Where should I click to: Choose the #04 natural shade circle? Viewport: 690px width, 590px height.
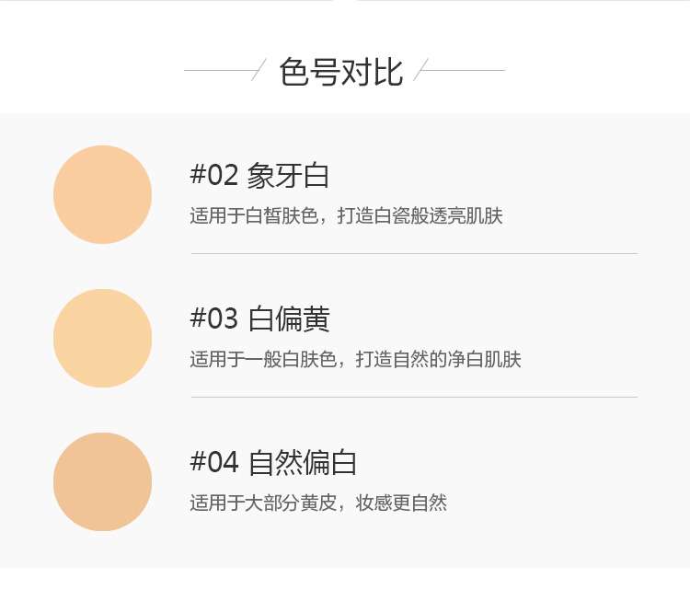102,481
